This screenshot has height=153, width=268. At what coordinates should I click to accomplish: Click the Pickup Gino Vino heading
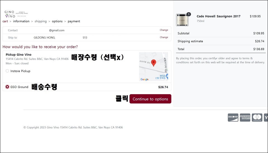click(x=18, y=55)
